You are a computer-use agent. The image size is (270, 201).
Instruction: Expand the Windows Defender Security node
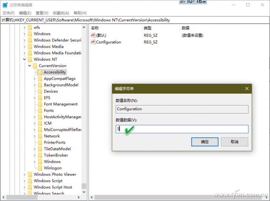point(24,40)
